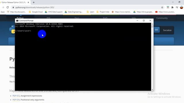The height and width of the screenshot is (103, 184).
Task: Open the Socialize menu on python.org
Action: pos(167,30)
